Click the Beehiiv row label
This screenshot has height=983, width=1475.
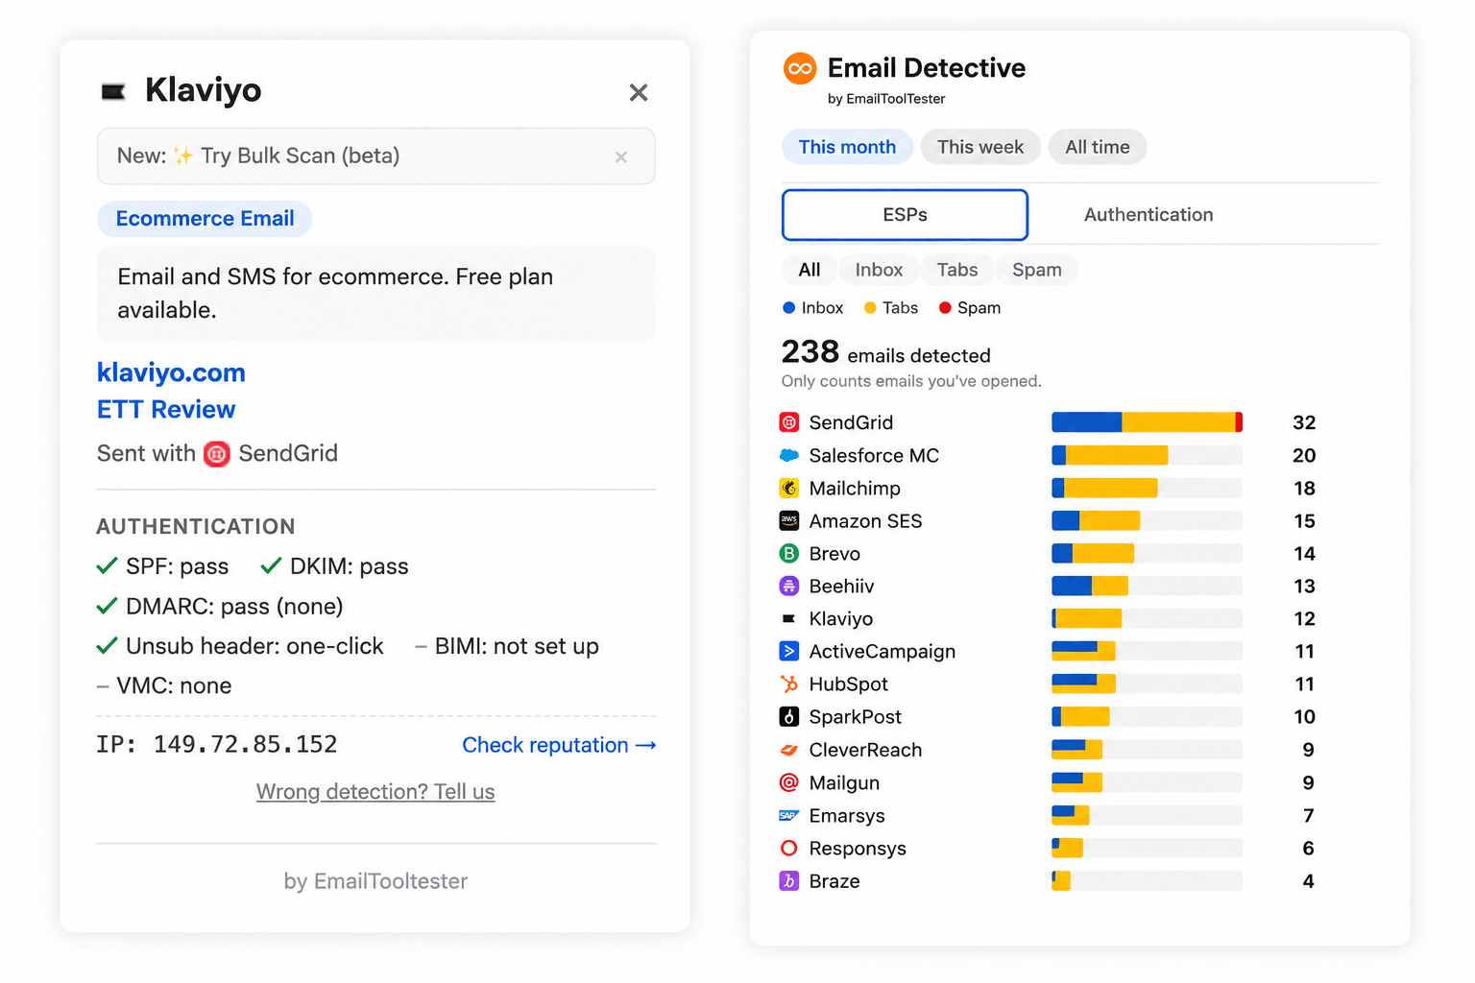pyautogui.click(x=841, y=586)
